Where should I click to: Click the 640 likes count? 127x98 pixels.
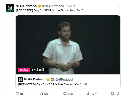click(x=70, y=94)
